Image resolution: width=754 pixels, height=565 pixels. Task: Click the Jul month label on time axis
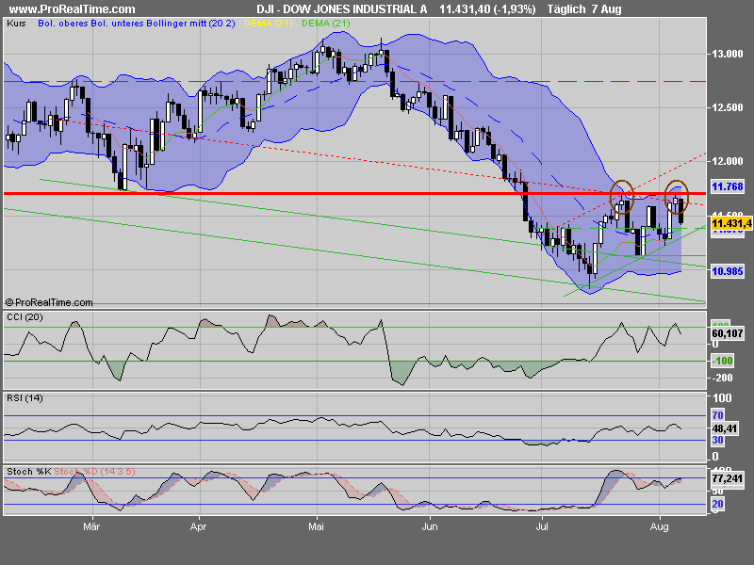point(542,526)
